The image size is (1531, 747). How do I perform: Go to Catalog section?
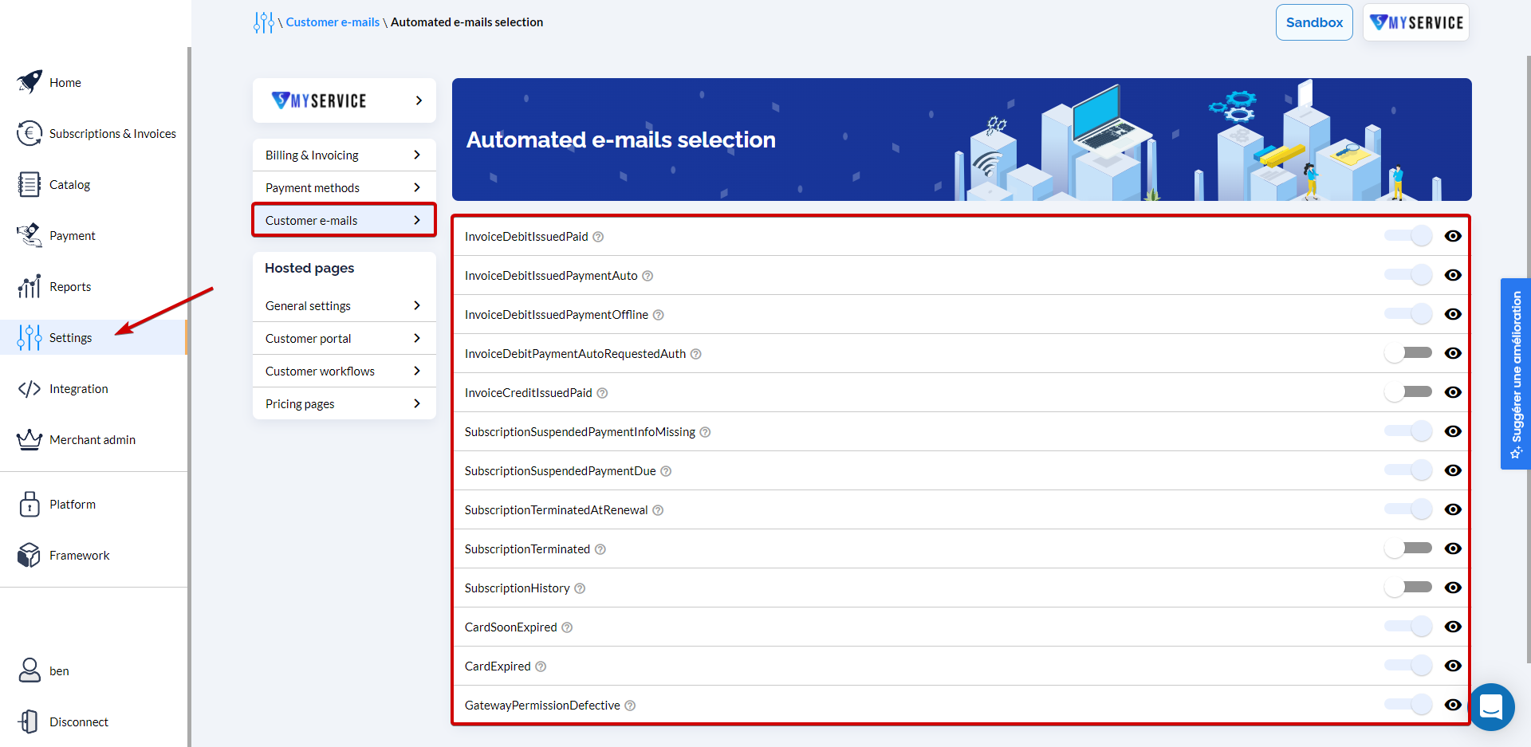(x=94, y=184)
